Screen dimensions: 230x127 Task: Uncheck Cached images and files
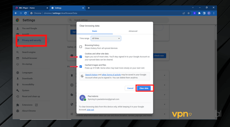(81, 67)
